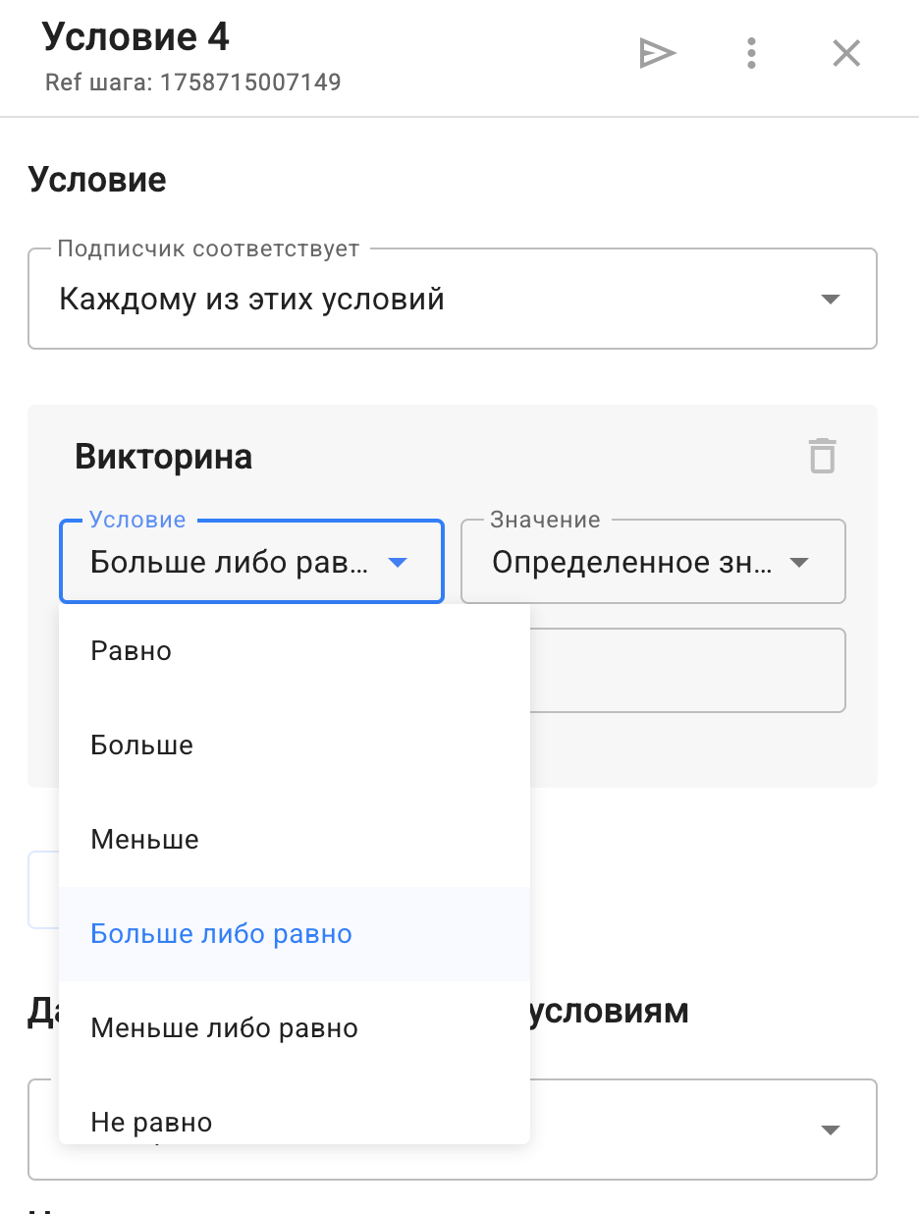Click the value input field beside the list
This screenshot has width=919, height=1214.
tap(687, 671)
